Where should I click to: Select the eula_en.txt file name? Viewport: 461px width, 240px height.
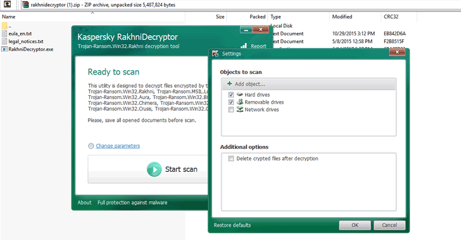(x=20, y=33)
